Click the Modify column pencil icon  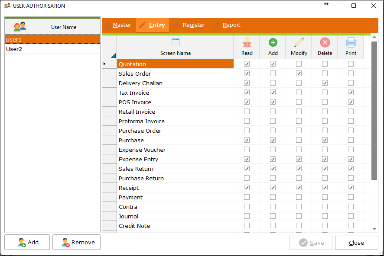299,42
